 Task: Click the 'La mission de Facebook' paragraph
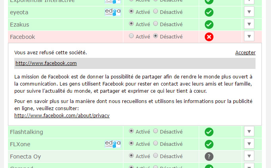pyautogui.click(x=133, y=84)
